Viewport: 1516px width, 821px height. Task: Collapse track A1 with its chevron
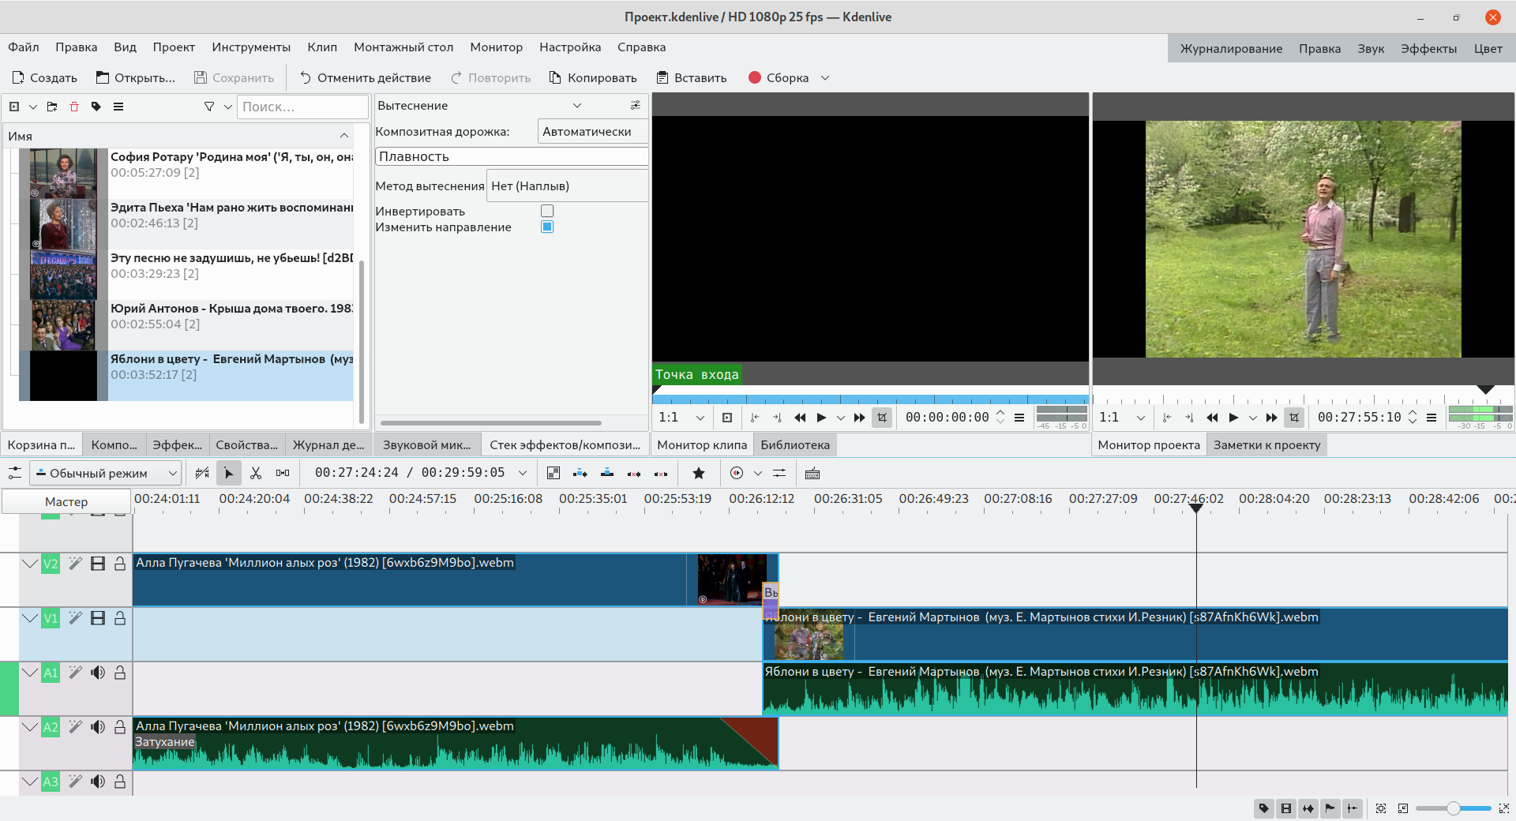click(x=30, y=673)
